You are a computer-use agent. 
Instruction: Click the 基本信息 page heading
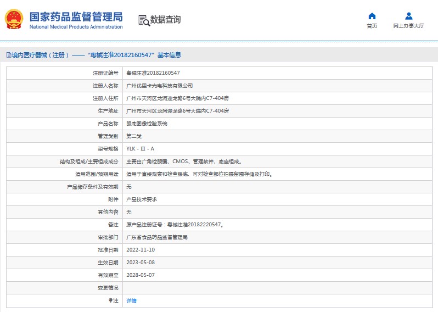(x=169, y=55)
